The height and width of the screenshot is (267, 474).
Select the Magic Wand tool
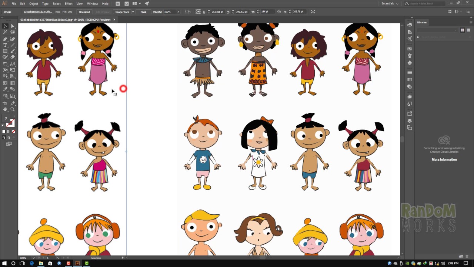[x=5, y=32]
